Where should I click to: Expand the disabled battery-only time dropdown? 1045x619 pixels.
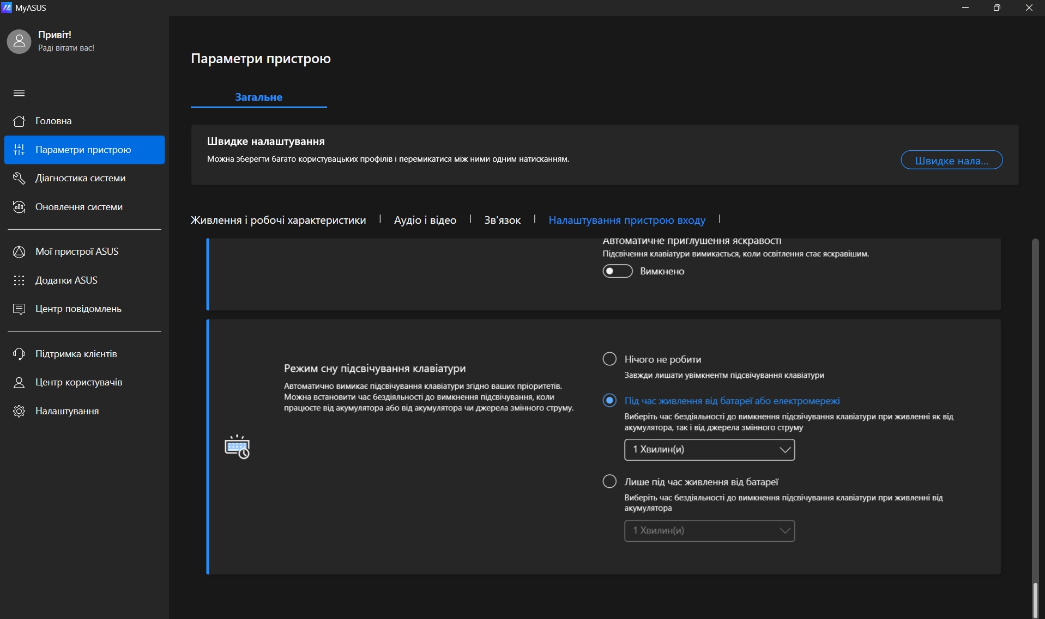coord(709,531)
